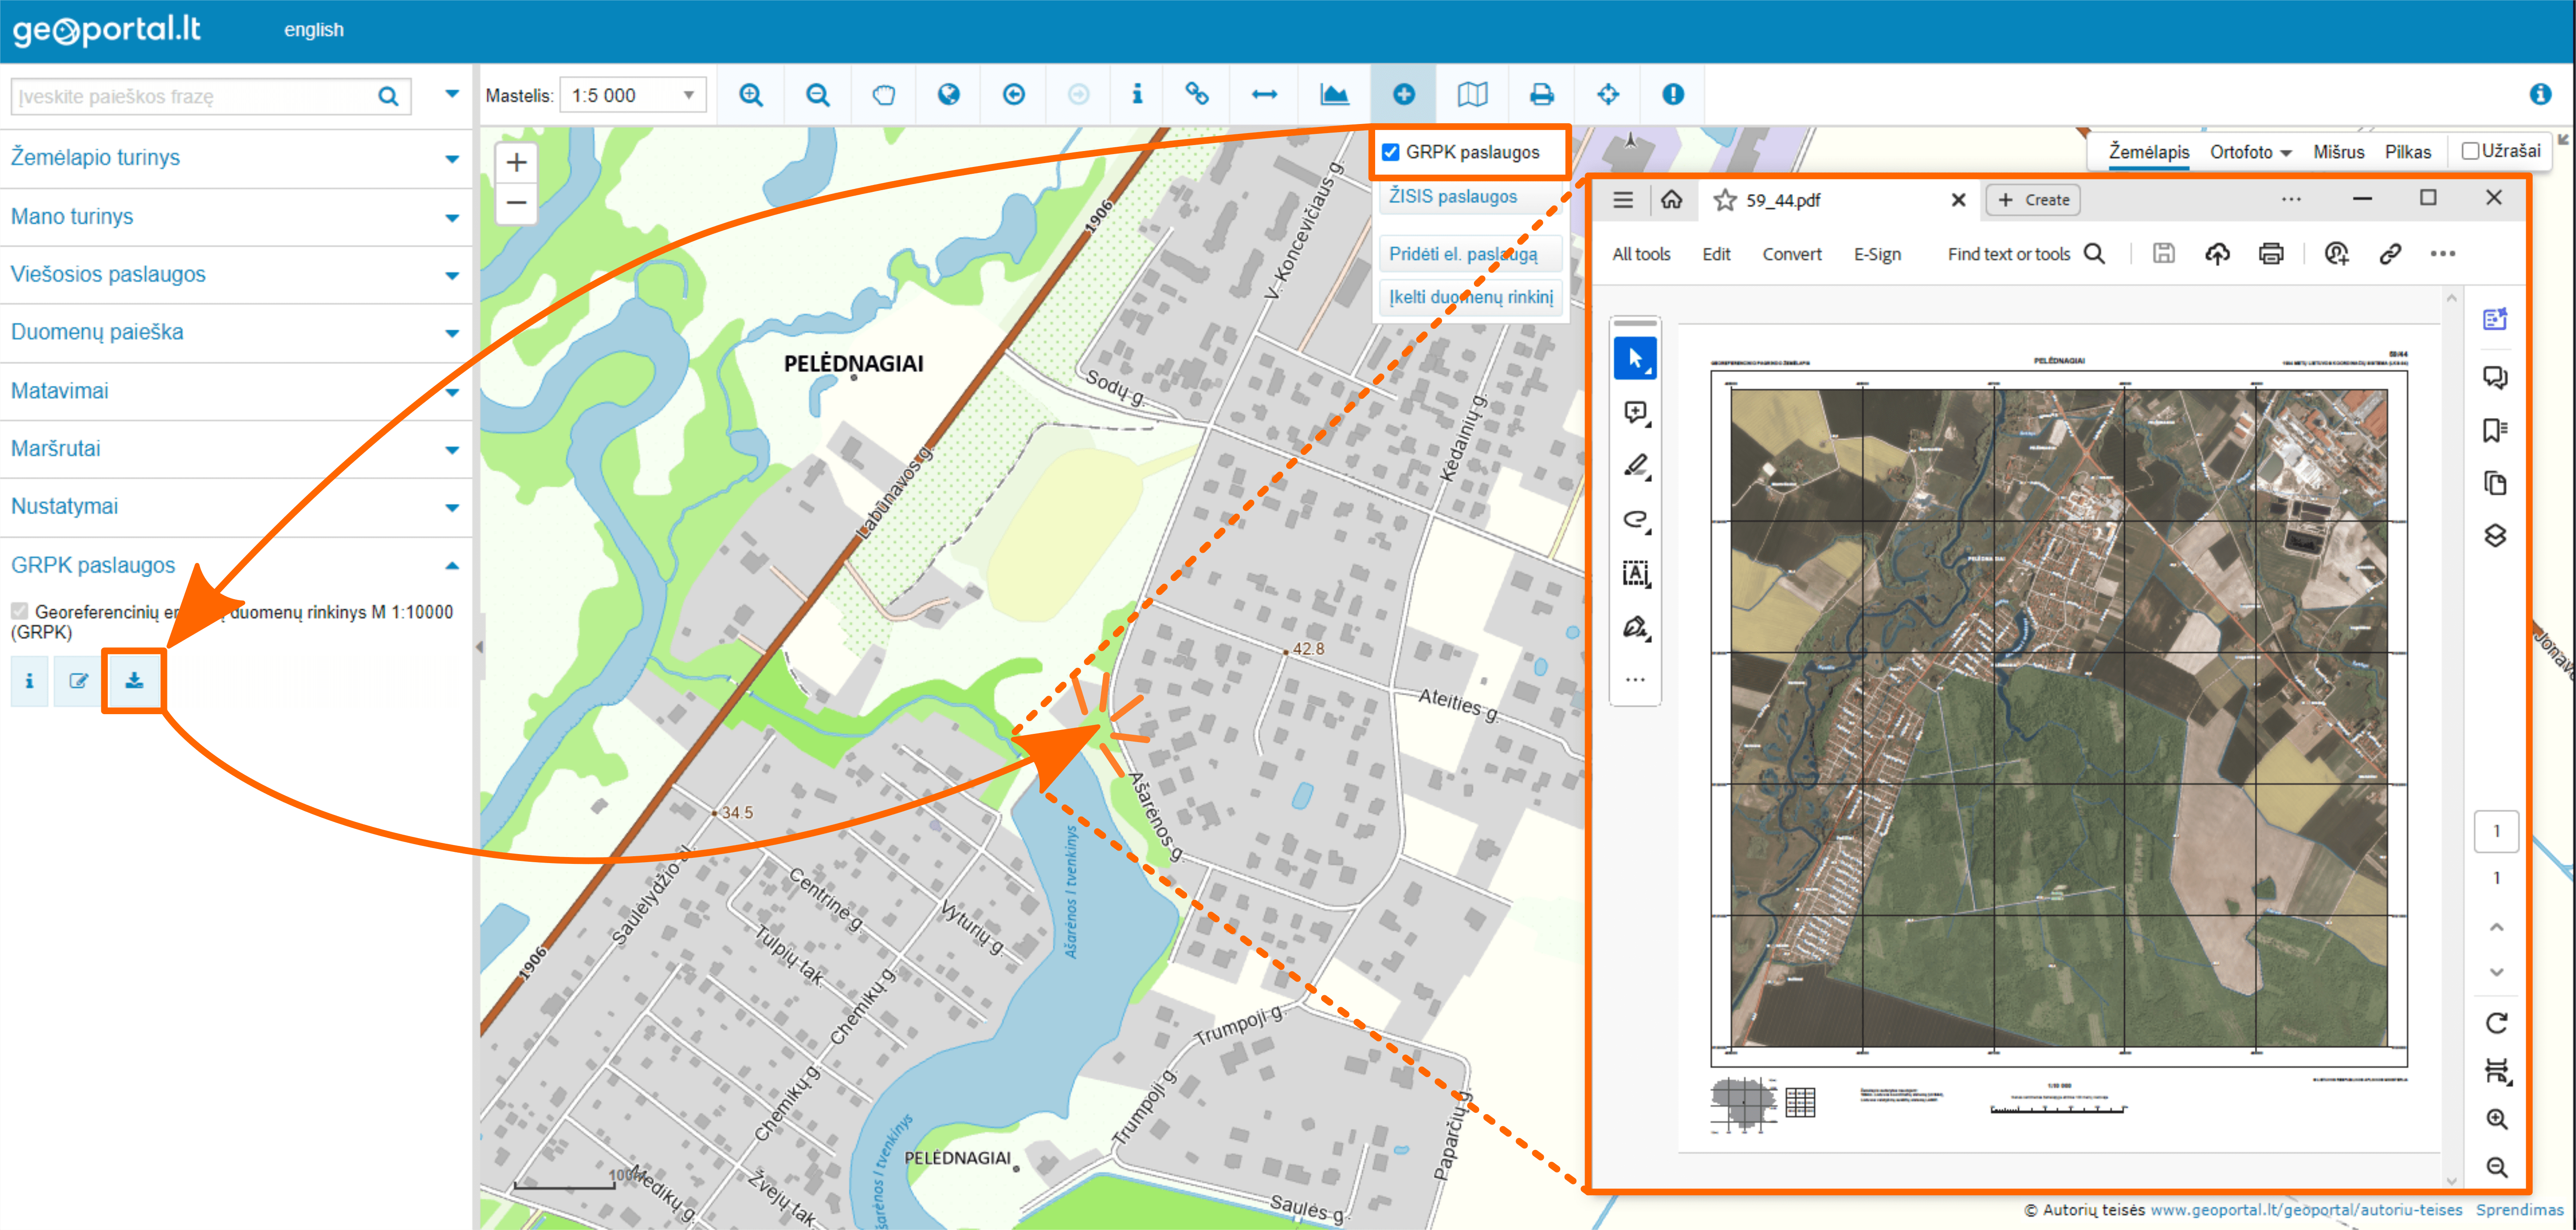Click the download GRPK dataset icon
The image size is (2576, 1230).
tap(134, 681)
